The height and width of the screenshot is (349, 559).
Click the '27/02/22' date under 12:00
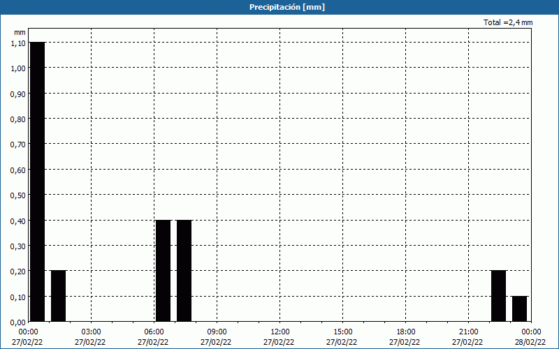(279, 342)
